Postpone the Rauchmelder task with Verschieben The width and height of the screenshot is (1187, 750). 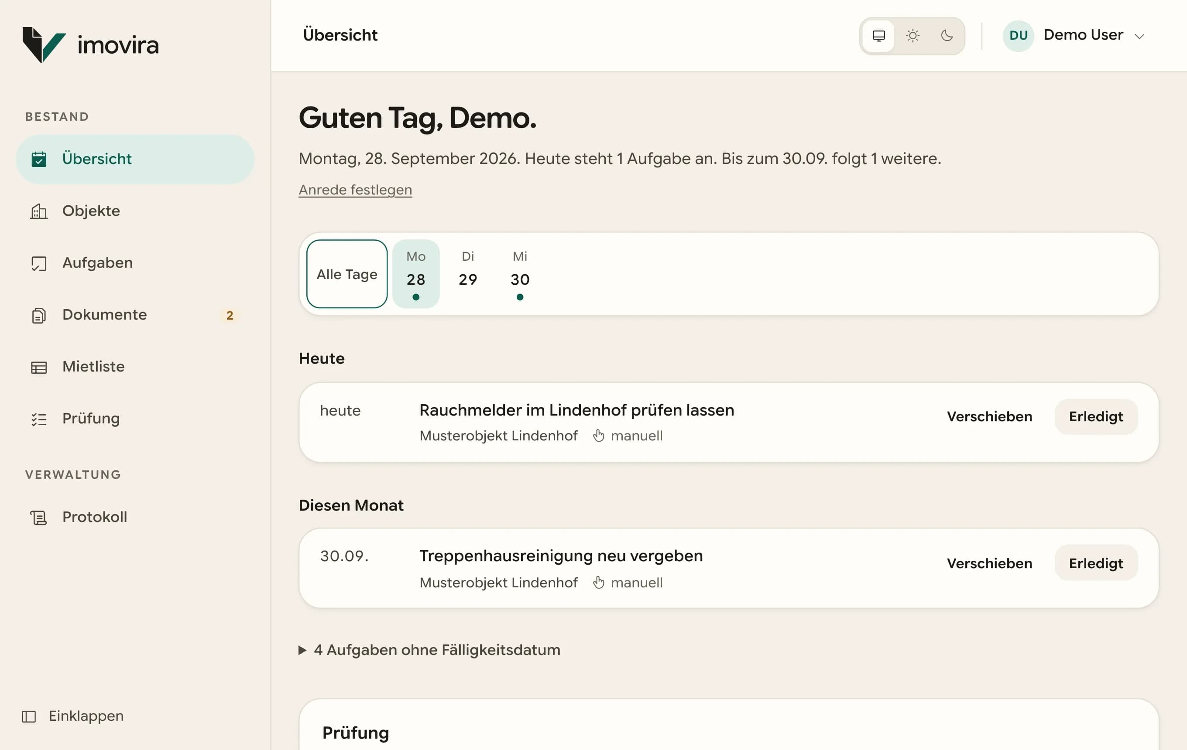point(989,416)
